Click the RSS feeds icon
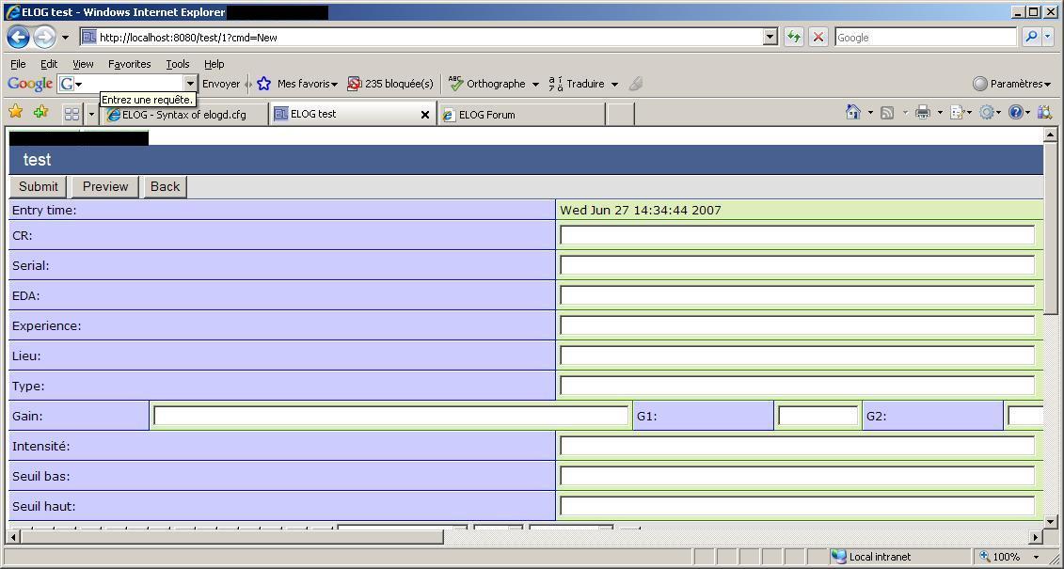Screen dimensions: 1064x569 click(x=887, y=113)
